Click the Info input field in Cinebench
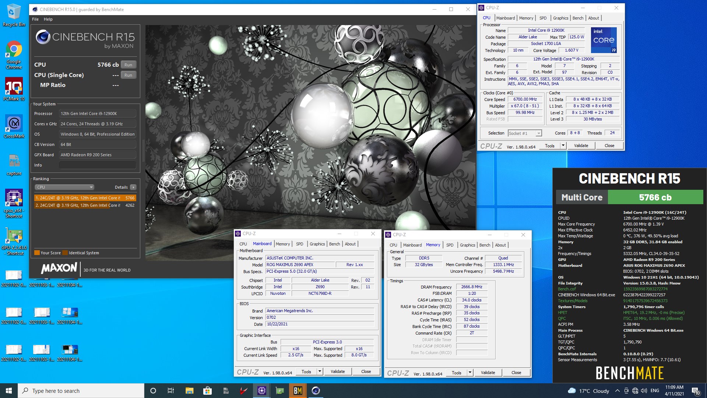Viewport: 707px width, 398px height. (98, 165)
